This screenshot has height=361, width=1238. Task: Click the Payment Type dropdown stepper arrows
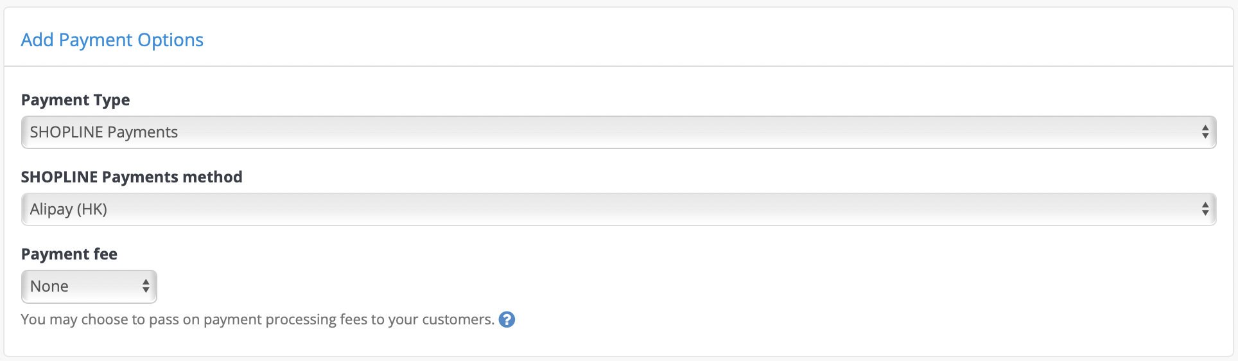[x=1205, y=132]
